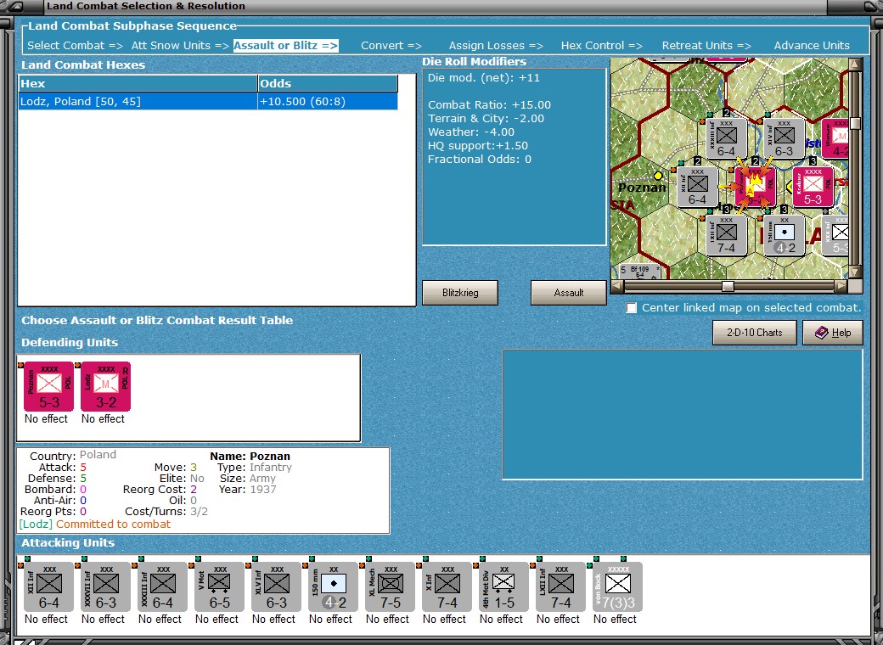The width and height of the screenshot is (883, 645).
Task: Click the Combat Ratio: +15.00 line
Action: point(489,104)
